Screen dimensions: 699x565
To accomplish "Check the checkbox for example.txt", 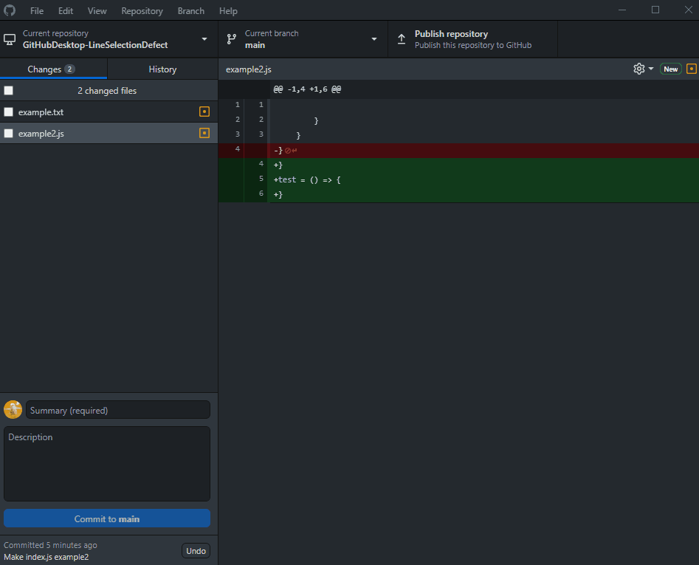I will click(x=10, y=112).
